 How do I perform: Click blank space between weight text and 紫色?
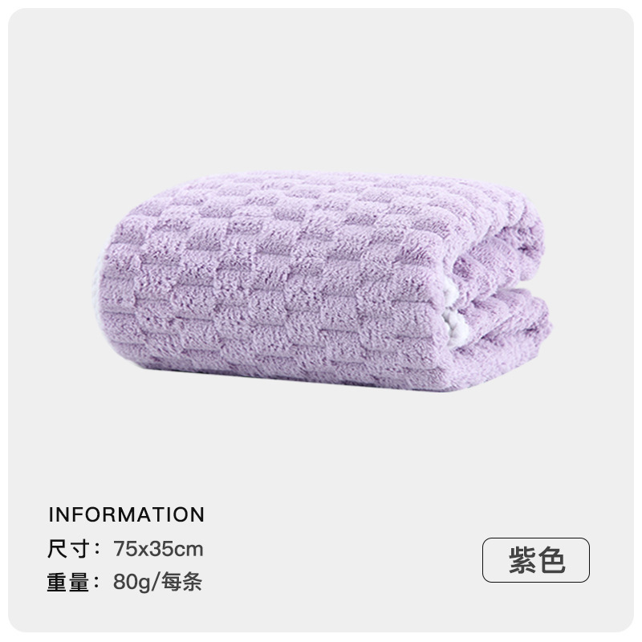pyautogui.click(x=339, y=573)
